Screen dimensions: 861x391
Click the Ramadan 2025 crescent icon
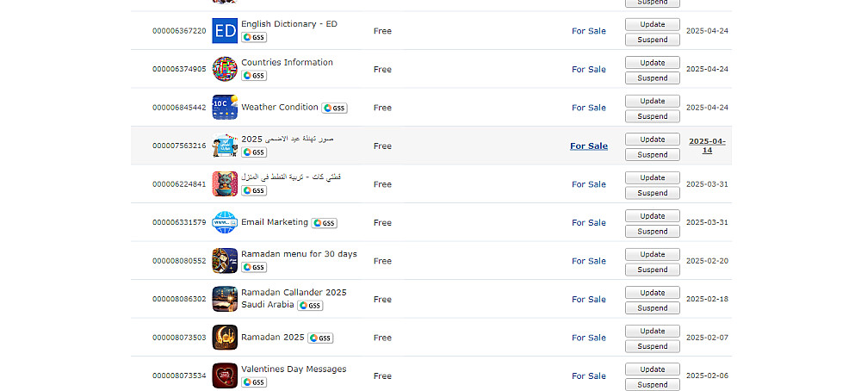(225, 338)
